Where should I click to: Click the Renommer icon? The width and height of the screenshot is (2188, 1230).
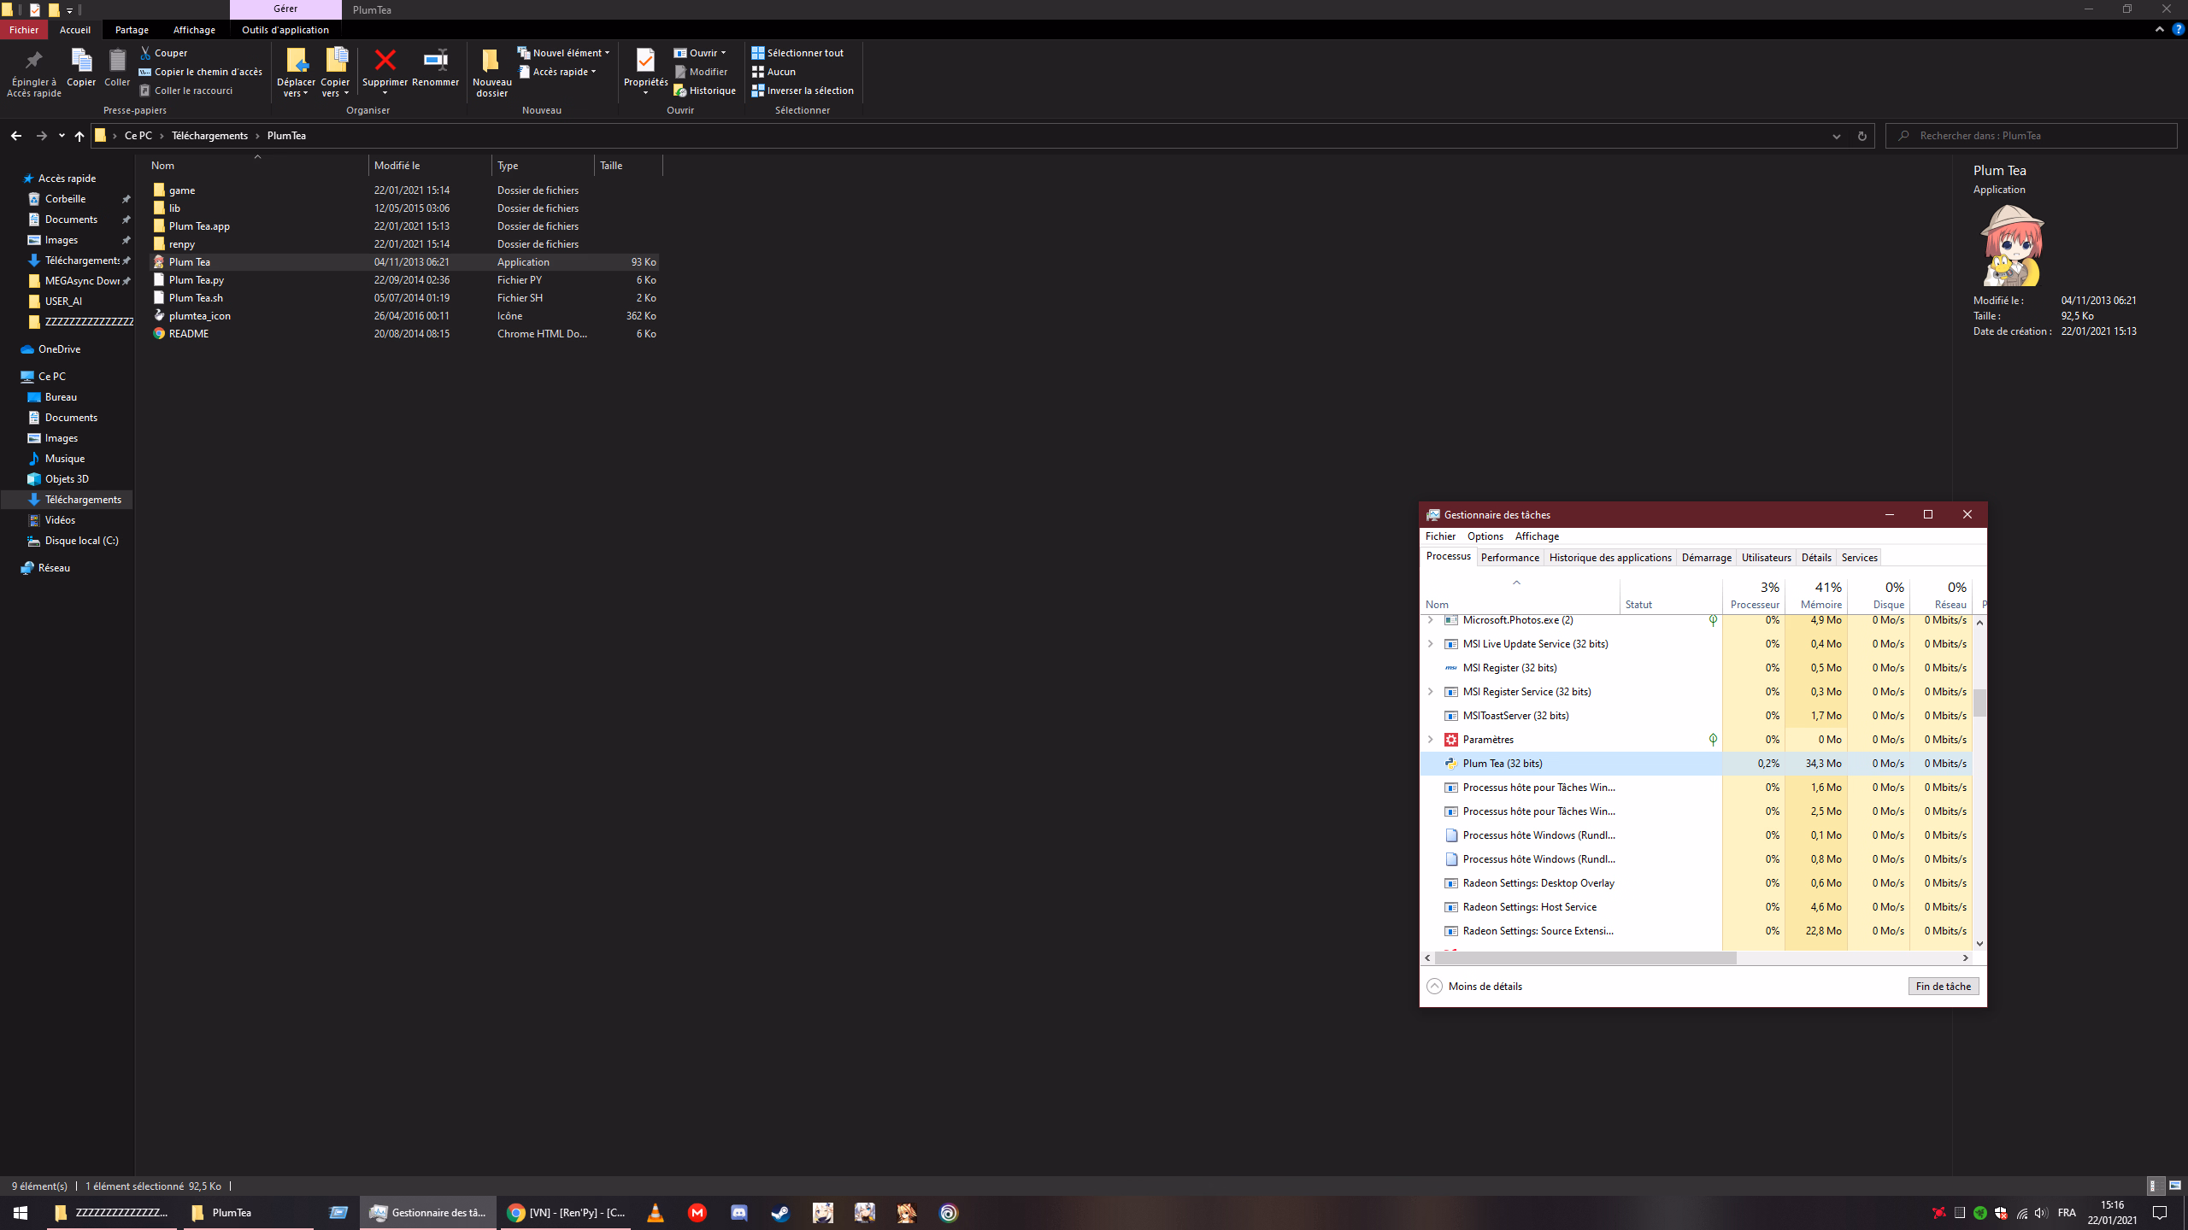(x=436, y=60)
